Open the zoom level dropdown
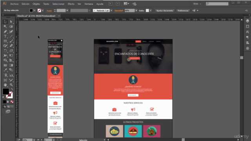 (x=34, y=140)
